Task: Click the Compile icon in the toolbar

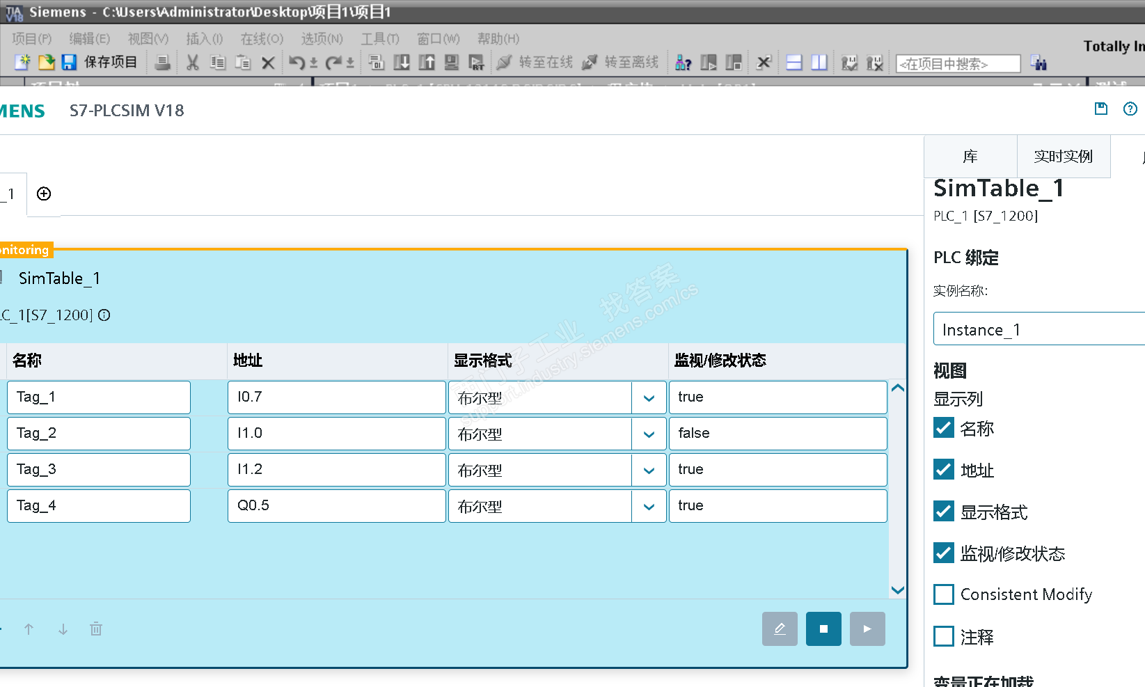Action: (x=377, y=63)
